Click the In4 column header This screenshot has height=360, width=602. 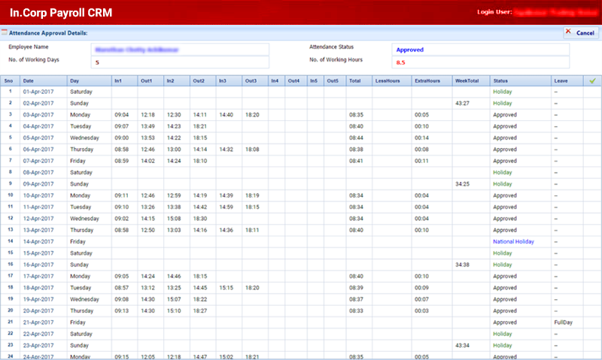coord(276,81)
